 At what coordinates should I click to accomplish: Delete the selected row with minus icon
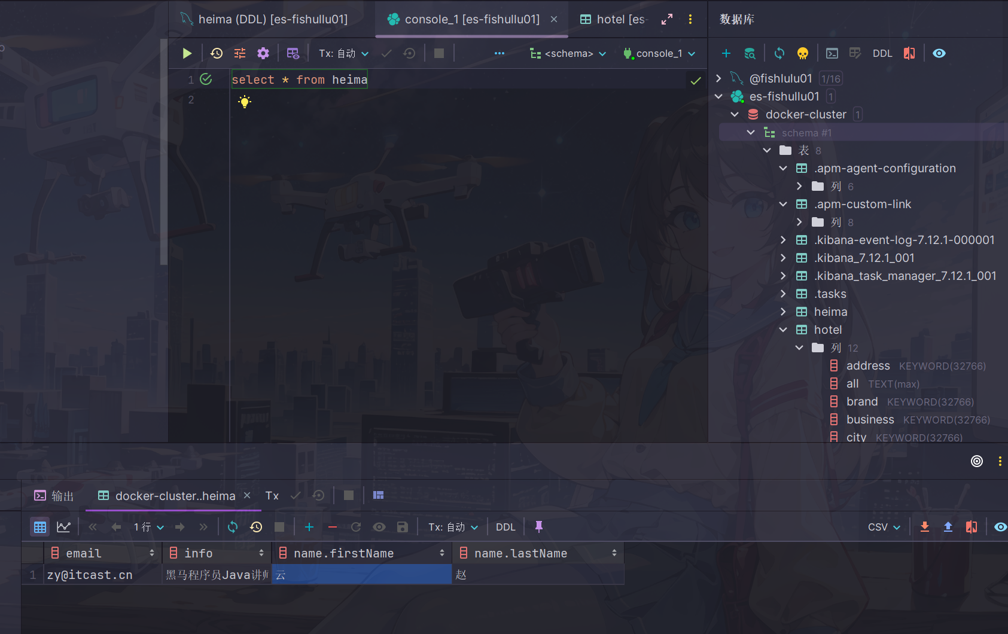click(x=333, y=527)
